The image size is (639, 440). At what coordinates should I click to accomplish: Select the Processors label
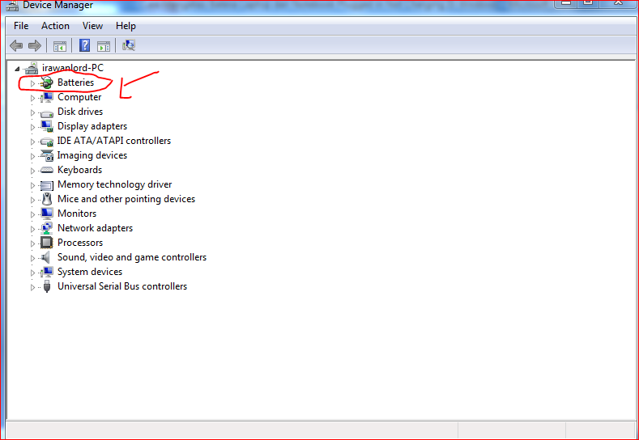click(80, 243)
